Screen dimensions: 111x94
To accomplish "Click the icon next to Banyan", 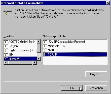I will click(6, 46).
